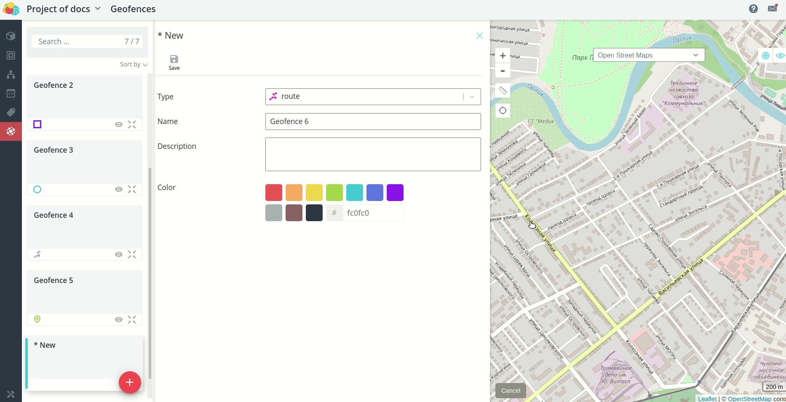
Task: Toggle visibility of Geofence 5
Action: pos(119,320)
